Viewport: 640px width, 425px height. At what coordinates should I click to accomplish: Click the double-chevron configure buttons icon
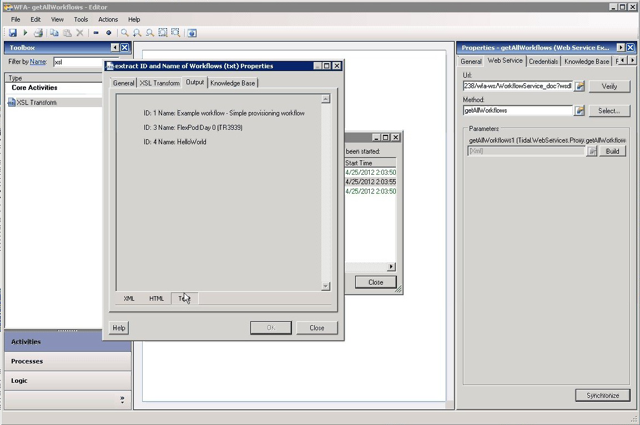(122, 400)
